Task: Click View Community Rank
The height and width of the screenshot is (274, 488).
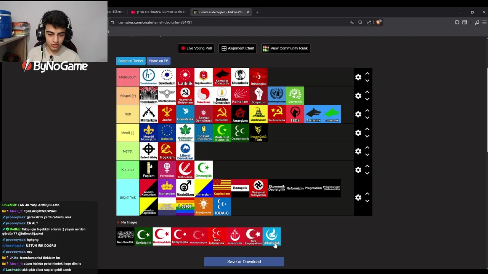Action: 286,48
